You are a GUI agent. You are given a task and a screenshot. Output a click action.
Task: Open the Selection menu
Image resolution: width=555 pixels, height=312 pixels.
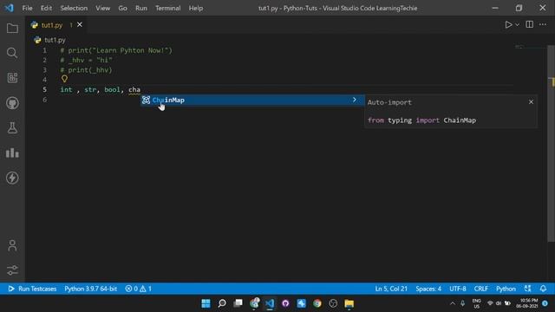coord(74,8)
